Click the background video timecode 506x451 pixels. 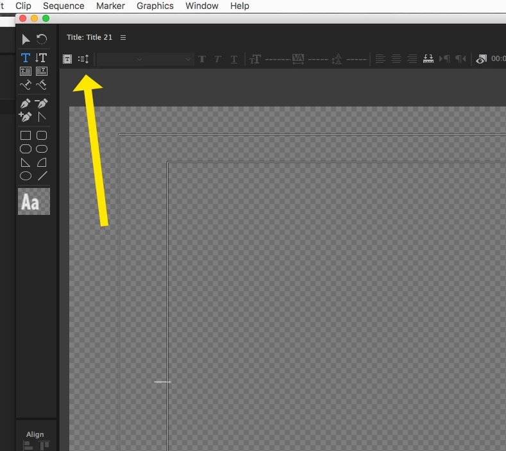498,58
